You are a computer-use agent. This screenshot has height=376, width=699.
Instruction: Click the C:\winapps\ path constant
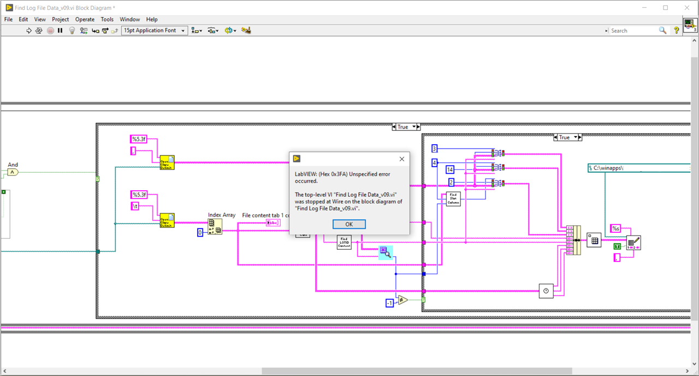639,168
